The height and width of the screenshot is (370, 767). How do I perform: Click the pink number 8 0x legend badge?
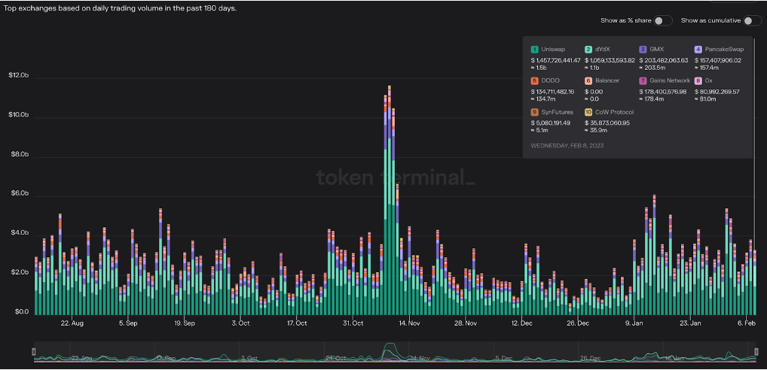tap(698, 80)
